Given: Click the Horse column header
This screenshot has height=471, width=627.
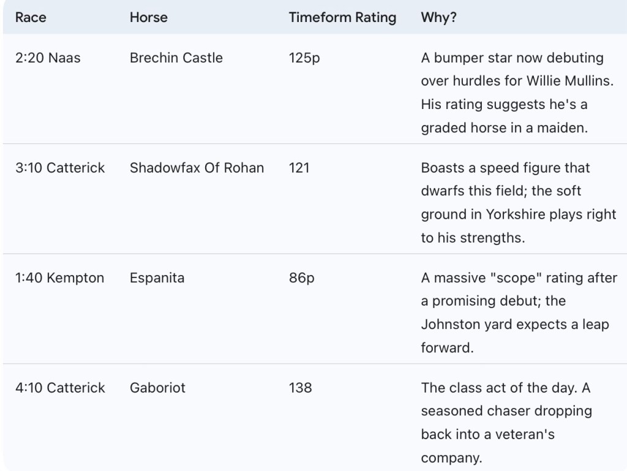Looking at the screenshot, I should [x=148, y=18].
